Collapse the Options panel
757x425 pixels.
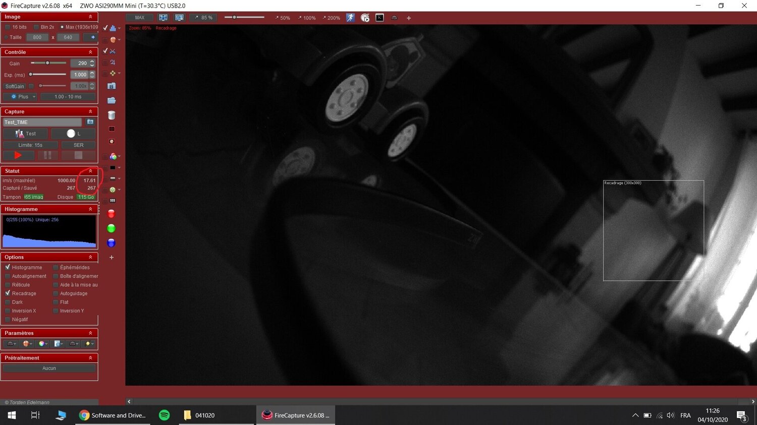[91, 257]
